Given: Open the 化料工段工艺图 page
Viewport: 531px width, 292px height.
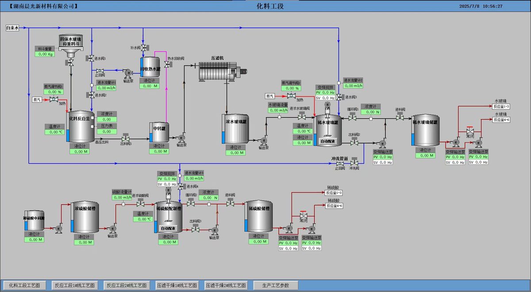Looking at the screenshot, I should [25, 285].
